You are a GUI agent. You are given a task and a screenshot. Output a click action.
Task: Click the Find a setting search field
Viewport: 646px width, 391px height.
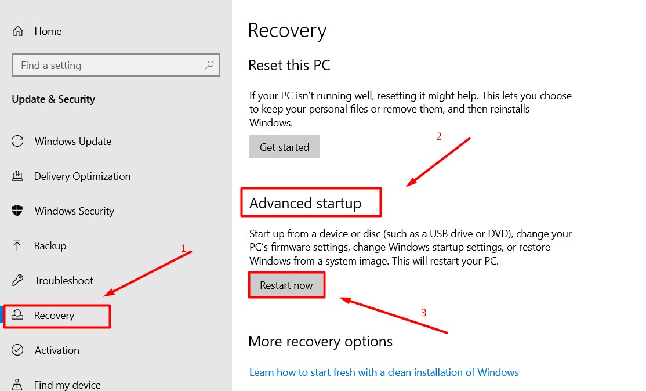click(116, 65)
